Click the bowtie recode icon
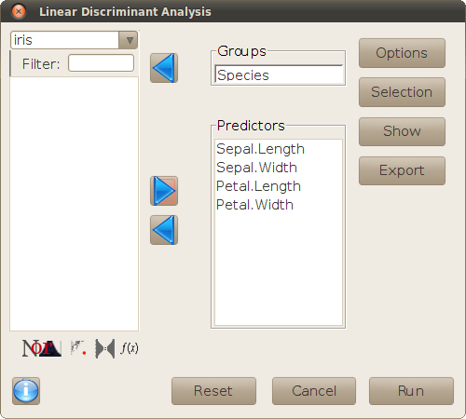Image resolution: width=466 pixels, height=419 pixels. pos(105,348)
